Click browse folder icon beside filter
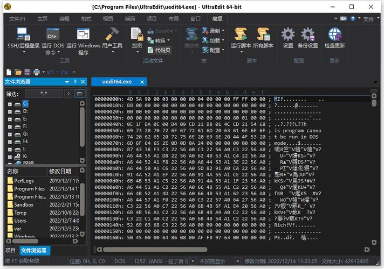Screen dimensions: 384x269 click(79, 94)
